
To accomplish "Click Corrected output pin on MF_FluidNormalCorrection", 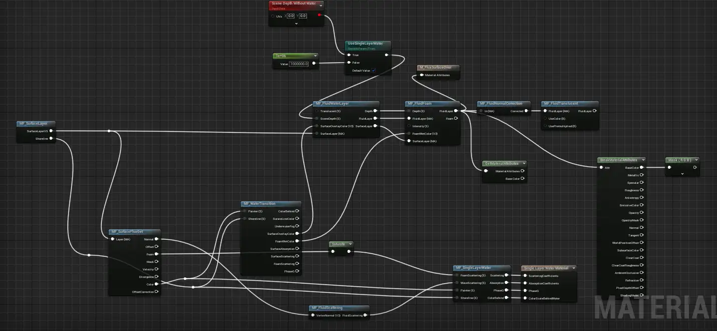I will pyautogui.click(x=526, y=111).
